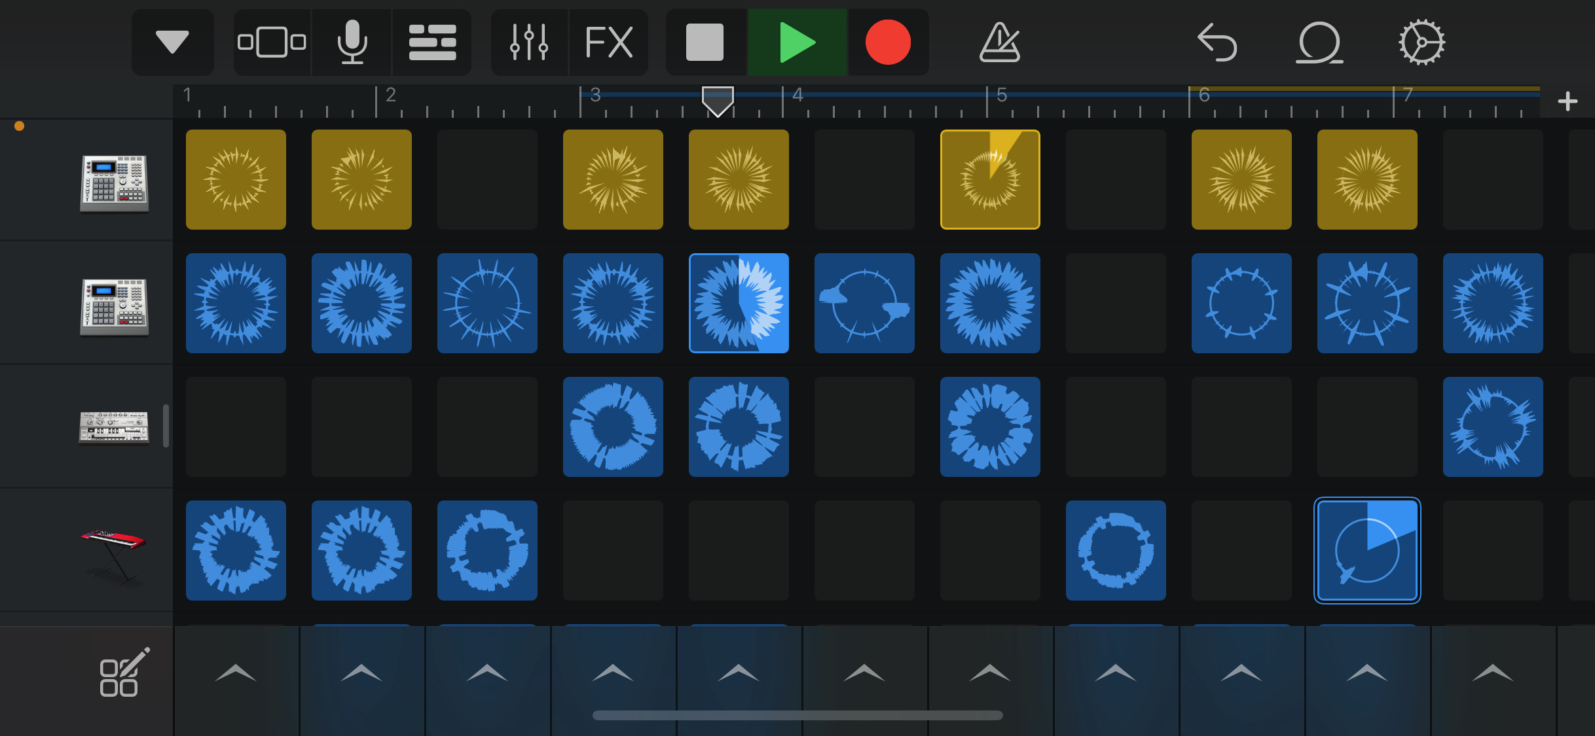This screenshot has width=1595, height=736.
Task: Switch to Live Loops grid view
Action: pos(432,43)
